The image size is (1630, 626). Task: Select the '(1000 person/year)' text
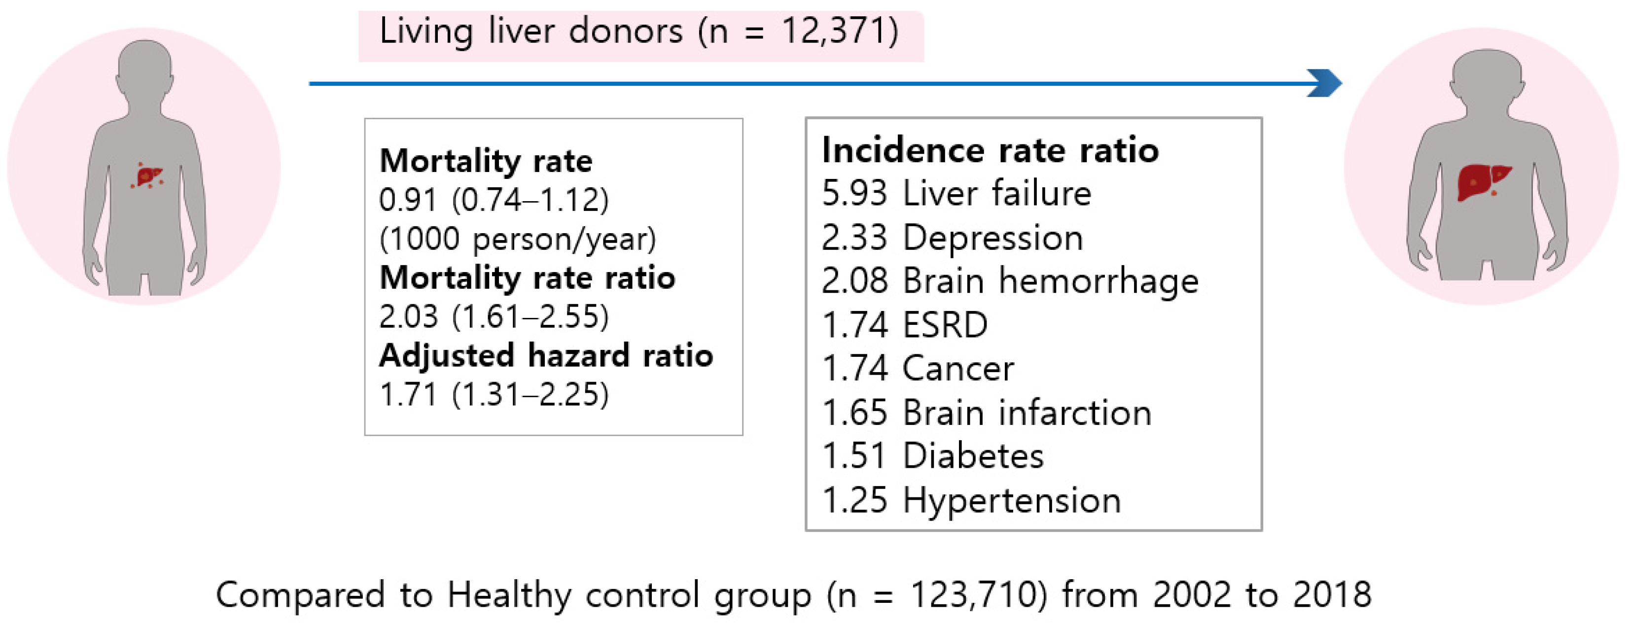(518, 239)
